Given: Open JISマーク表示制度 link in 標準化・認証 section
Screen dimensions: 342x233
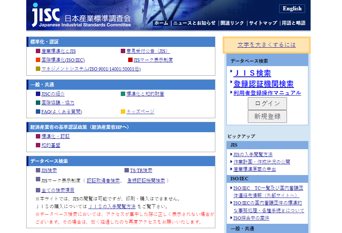Looking at the screenshot, I should click(x=153, y=60).
